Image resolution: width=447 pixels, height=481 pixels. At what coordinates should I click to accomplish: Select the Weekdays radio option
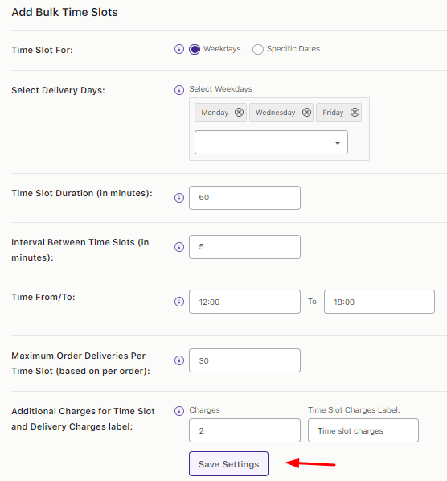tap(195, 49)
